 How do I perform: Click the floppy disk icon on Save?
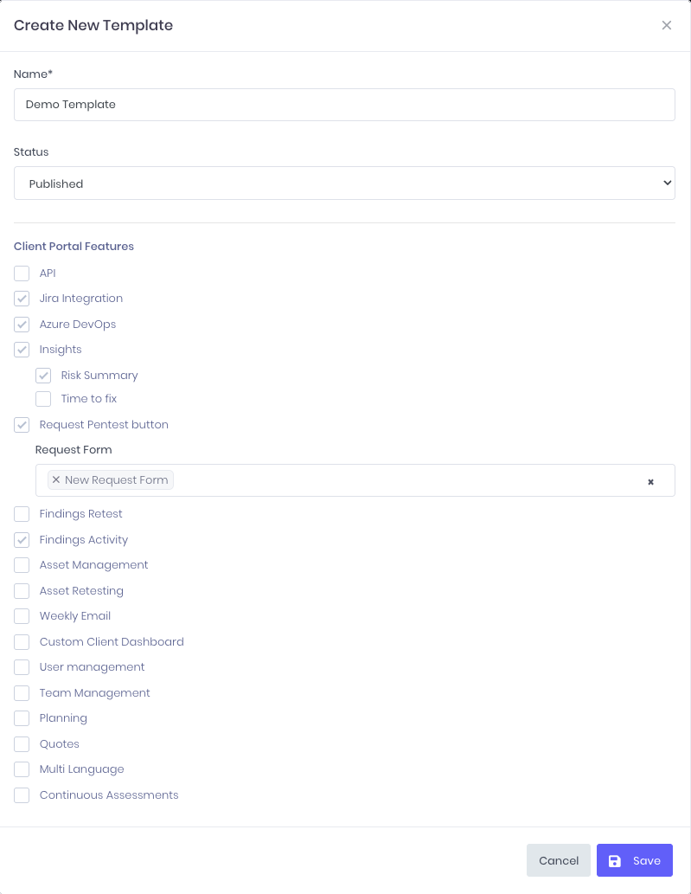tap(614, 860)
